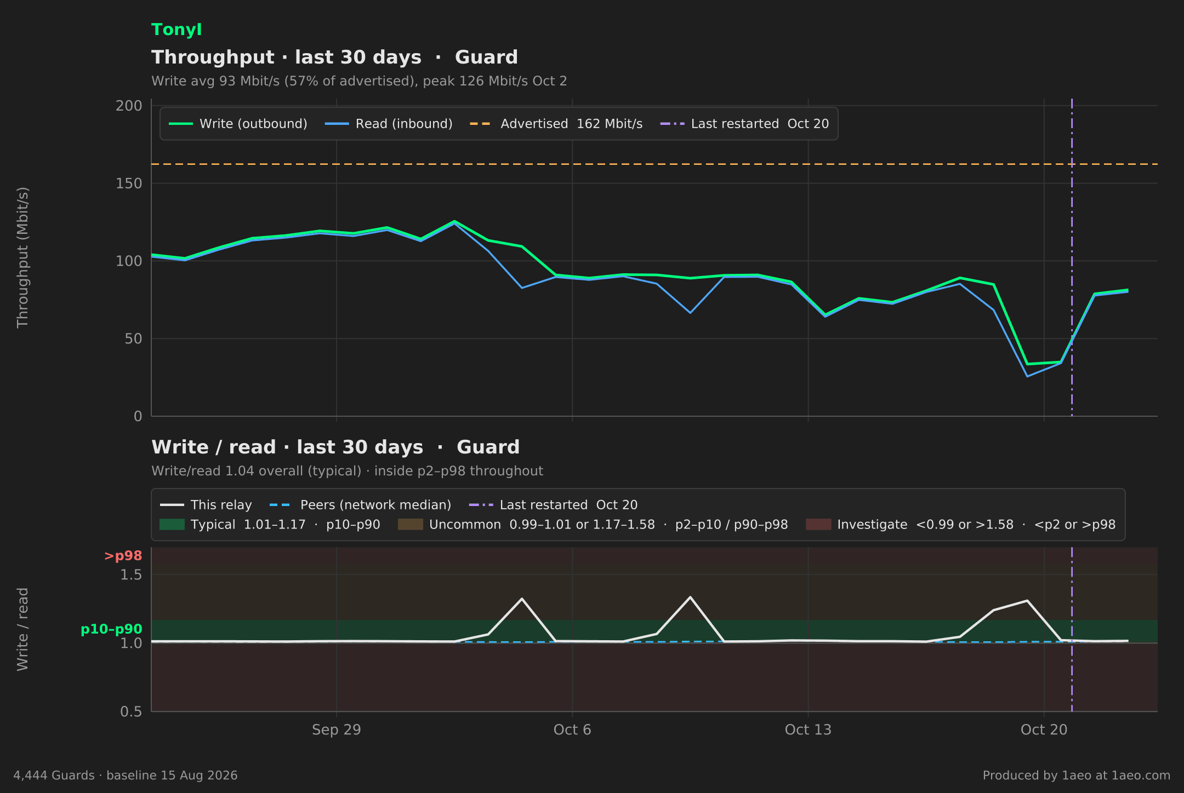Image resolution: width=1184 pixels, height=793 pixels.
Task: Click the brown Uncommon legend swatch
Action: (411, 525)
